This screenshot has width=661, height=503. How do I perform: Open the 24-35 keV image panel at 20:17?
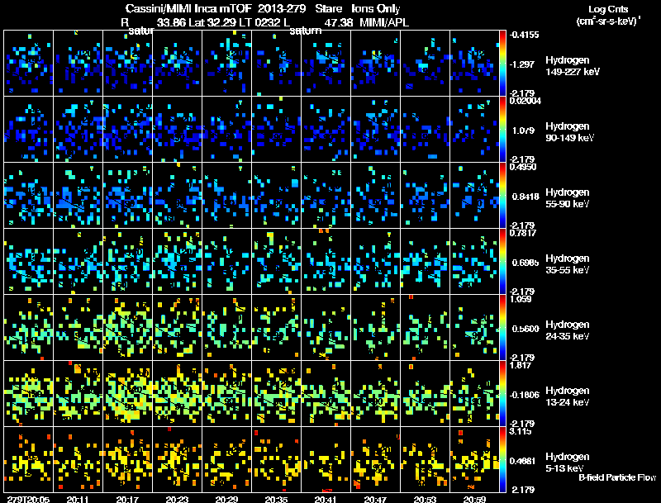point(128,328)
